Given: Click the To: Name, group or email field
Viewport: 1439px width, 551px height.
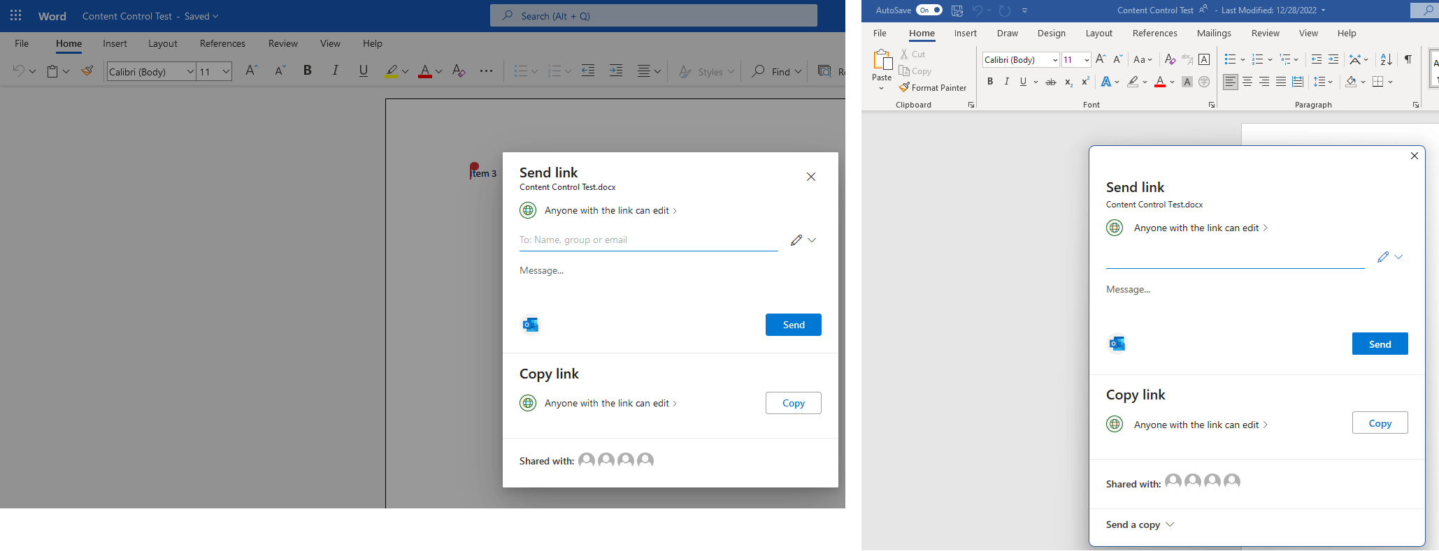Looking at the screenshot, I should click(648, 240).
